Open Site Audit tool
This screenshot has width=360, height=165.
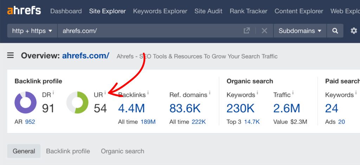pos(208,11)
